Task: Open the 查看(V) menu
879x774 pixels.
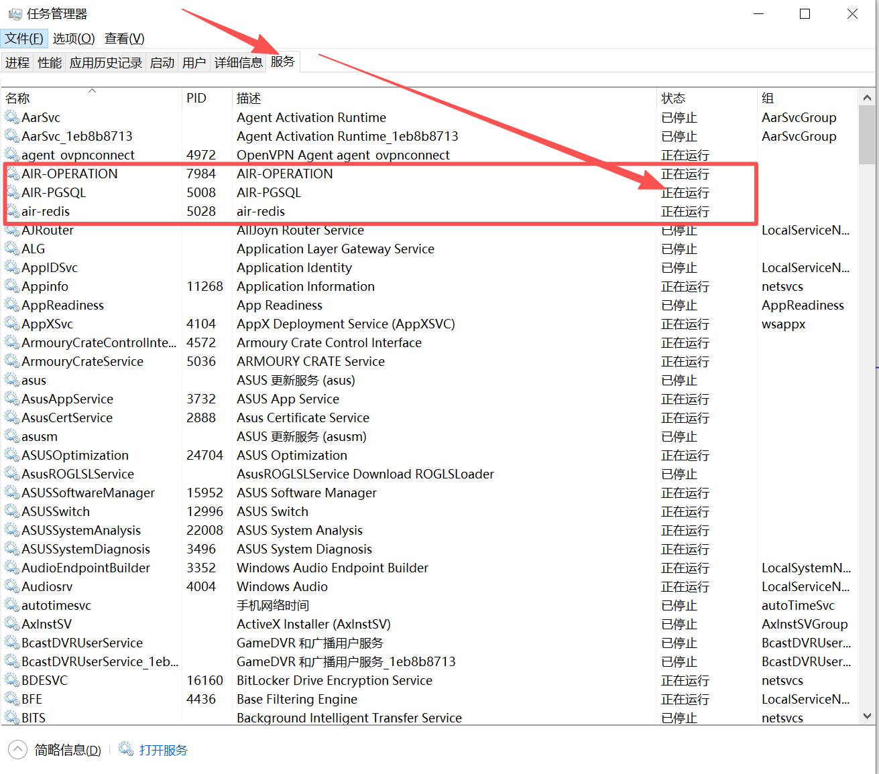Action: (x=124, y=39)
